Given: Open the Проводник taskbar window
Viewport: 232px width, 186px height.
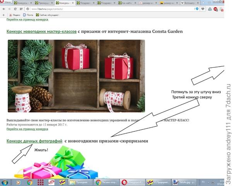Looking at the screenshot, I should [x=79, y=182].
